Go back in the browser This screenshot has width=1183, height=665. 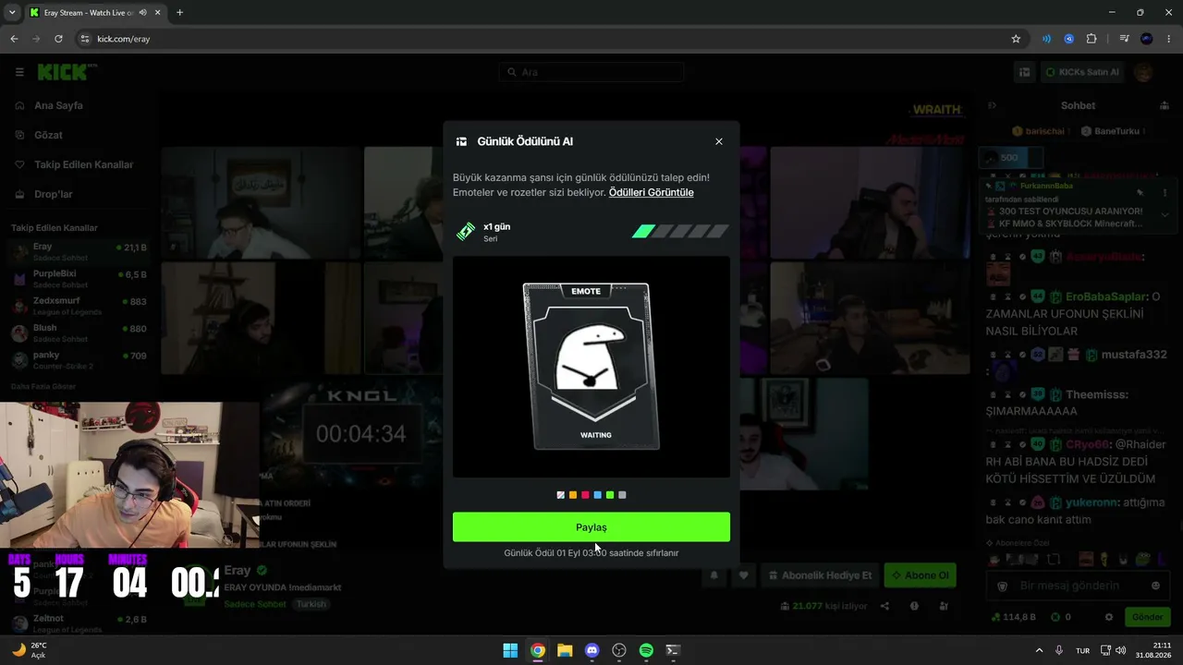pyautogui.click(x=14, y=39)
